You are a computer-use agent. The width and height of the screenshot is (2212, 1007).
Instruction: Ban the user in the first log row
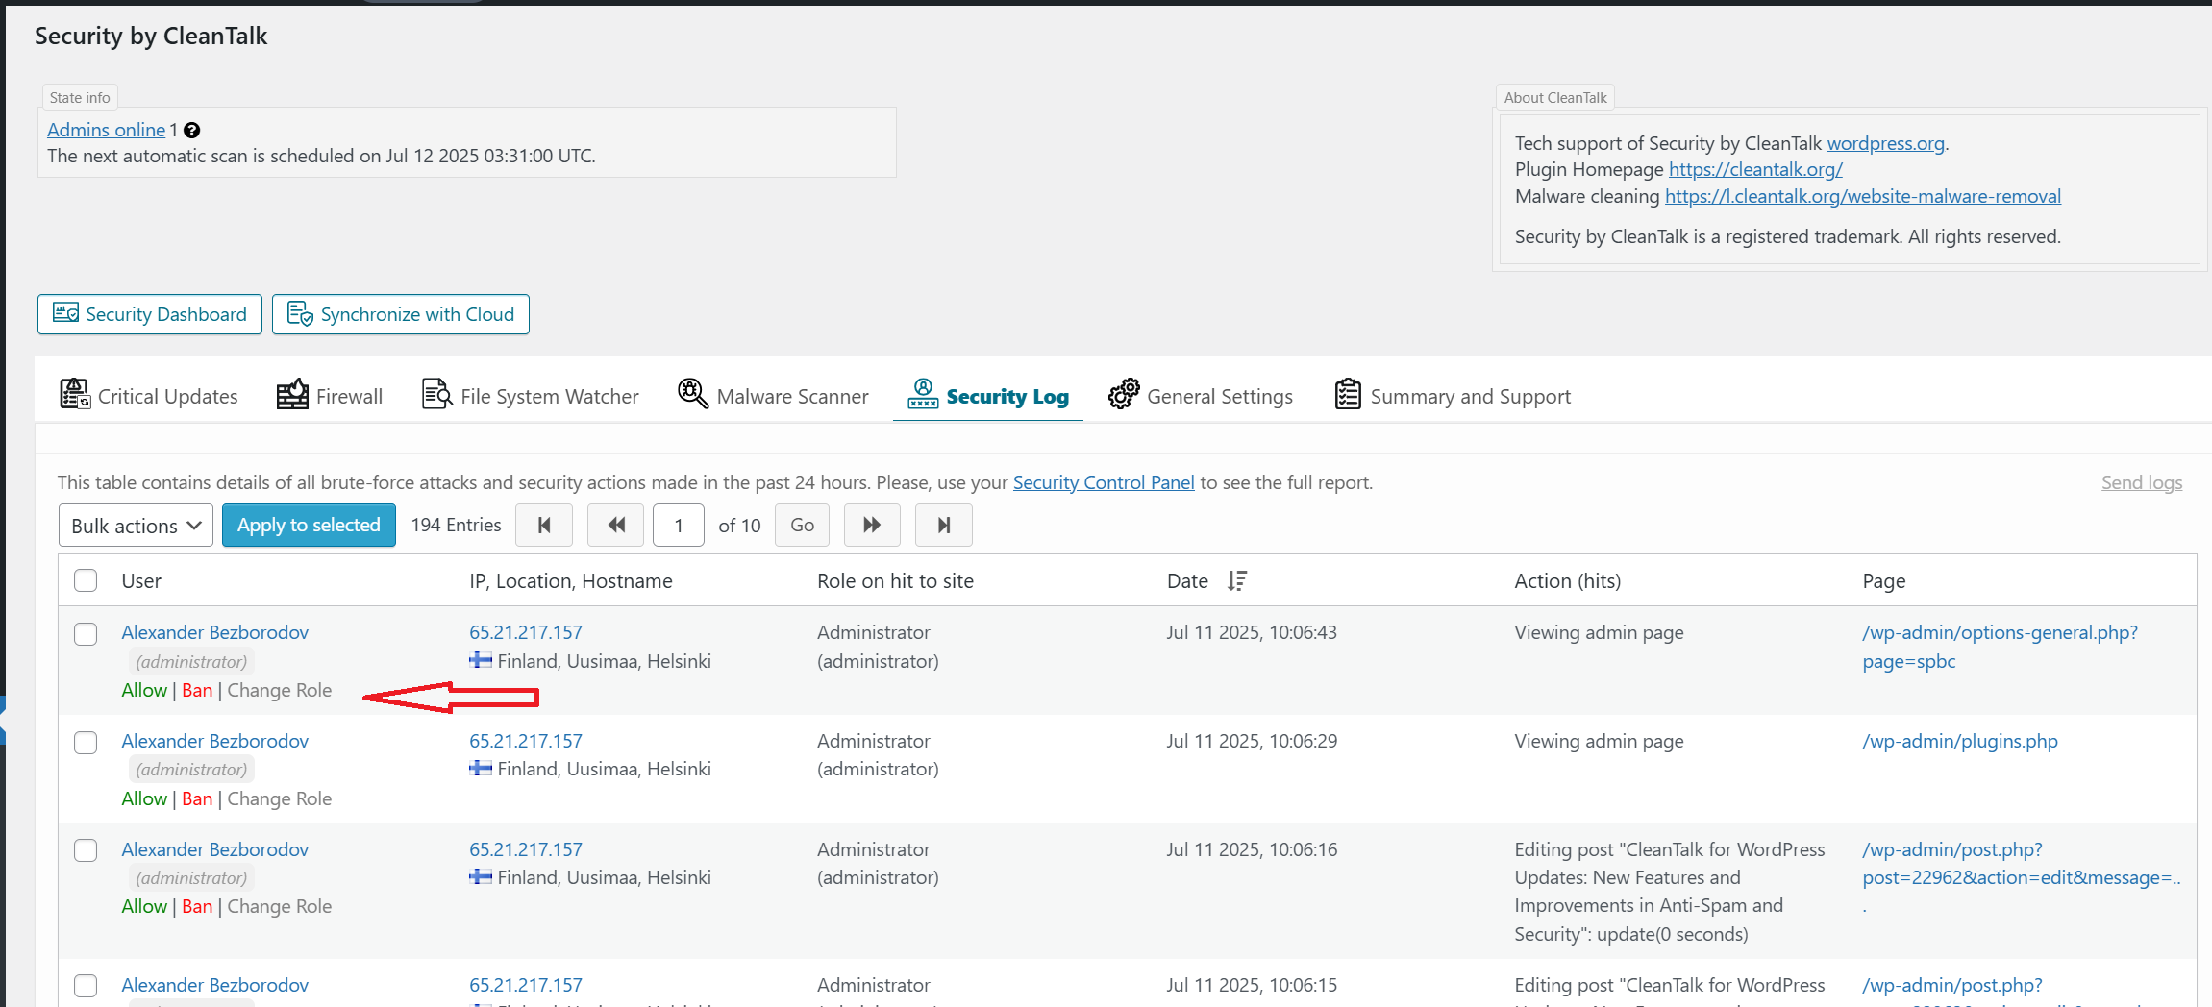click(x=197, y=690)
